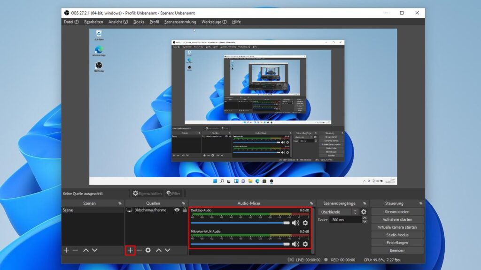
Task: Open the Werkzeuge menu
Action: click(214, 22)
